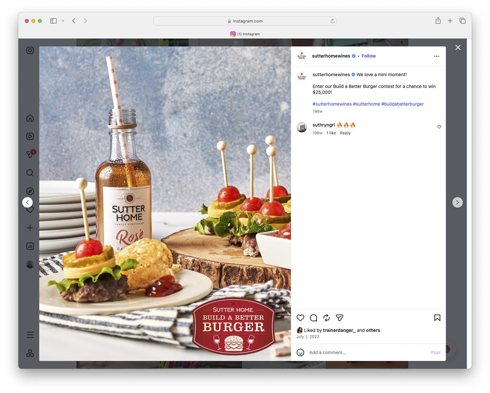Click the Instagram logo in the sidebar

pos(30,50)
